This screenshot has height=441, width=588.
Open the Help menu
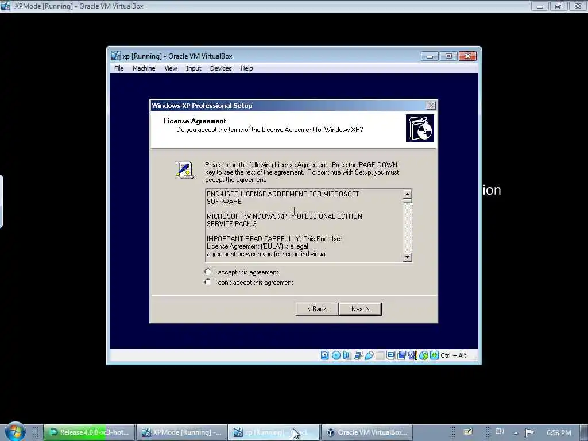[x=246, y=68]
